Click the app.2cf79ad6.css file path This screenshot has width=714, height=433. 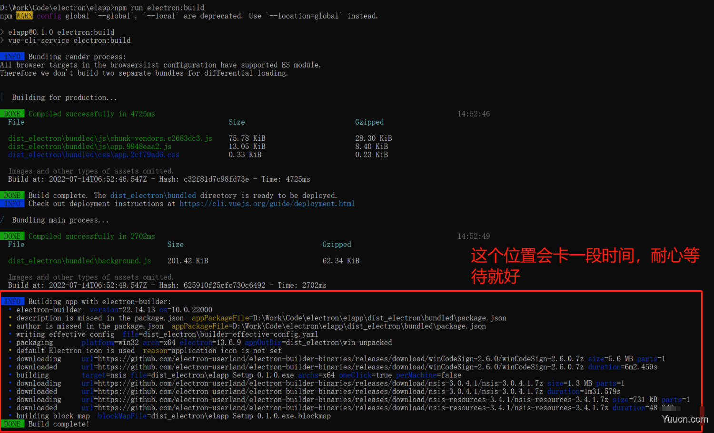94,155
